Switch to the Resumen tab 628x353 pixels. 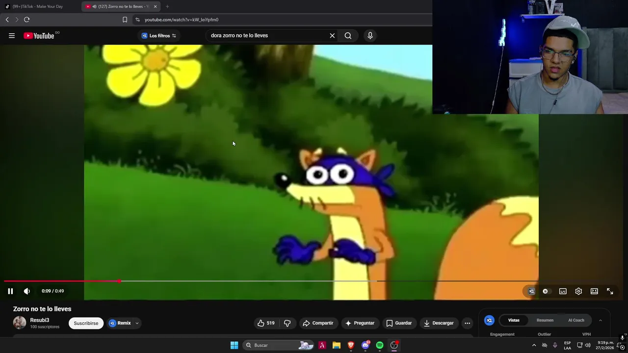click(x=545, y=320)
